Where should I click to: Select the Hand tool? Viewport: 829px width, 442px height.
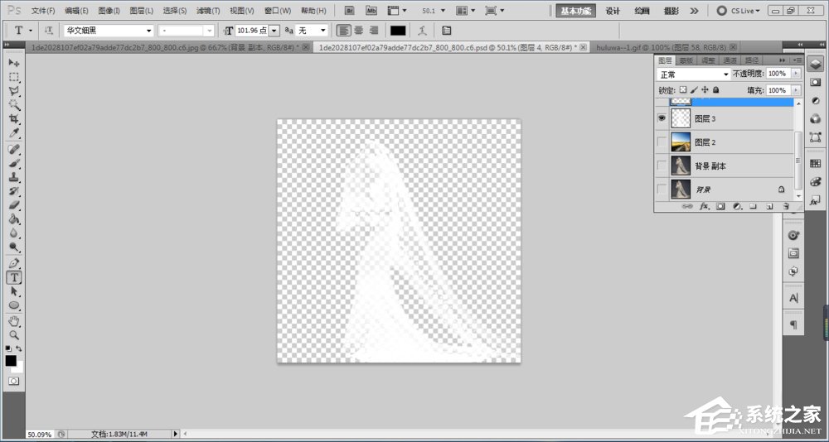pos(14,321)
